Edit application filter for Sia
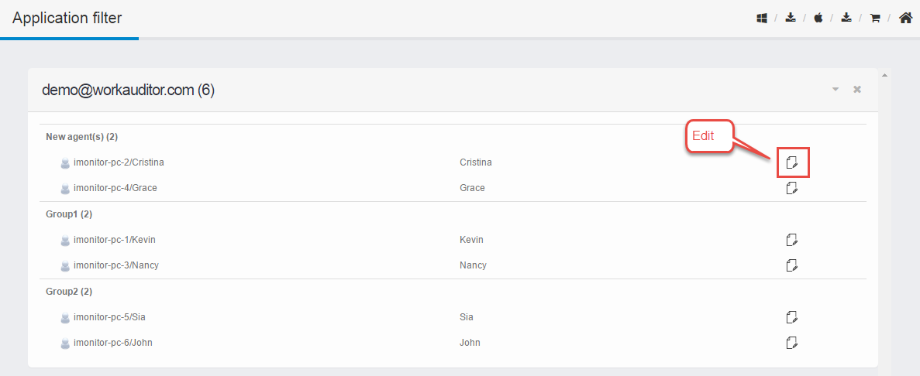This screenshot has height=376, width=920. point(792,317)
